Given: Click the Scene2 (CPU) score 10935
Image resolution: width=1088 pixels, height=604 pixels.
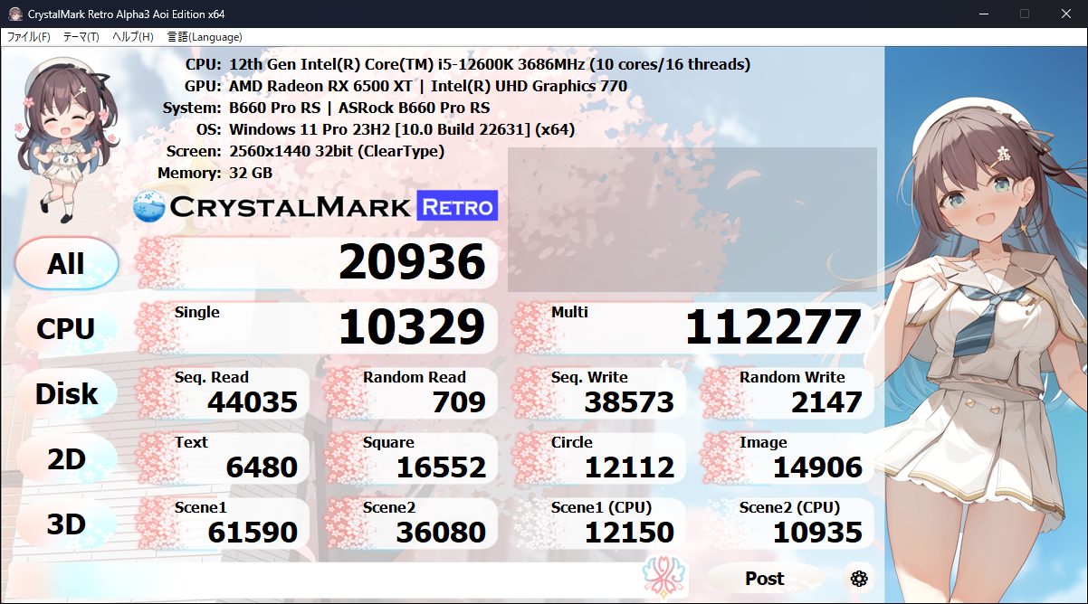Looking at the screenshot, I should point(817,533).
